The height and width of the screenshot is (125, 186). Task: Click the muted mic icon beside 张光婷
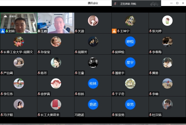150,31
